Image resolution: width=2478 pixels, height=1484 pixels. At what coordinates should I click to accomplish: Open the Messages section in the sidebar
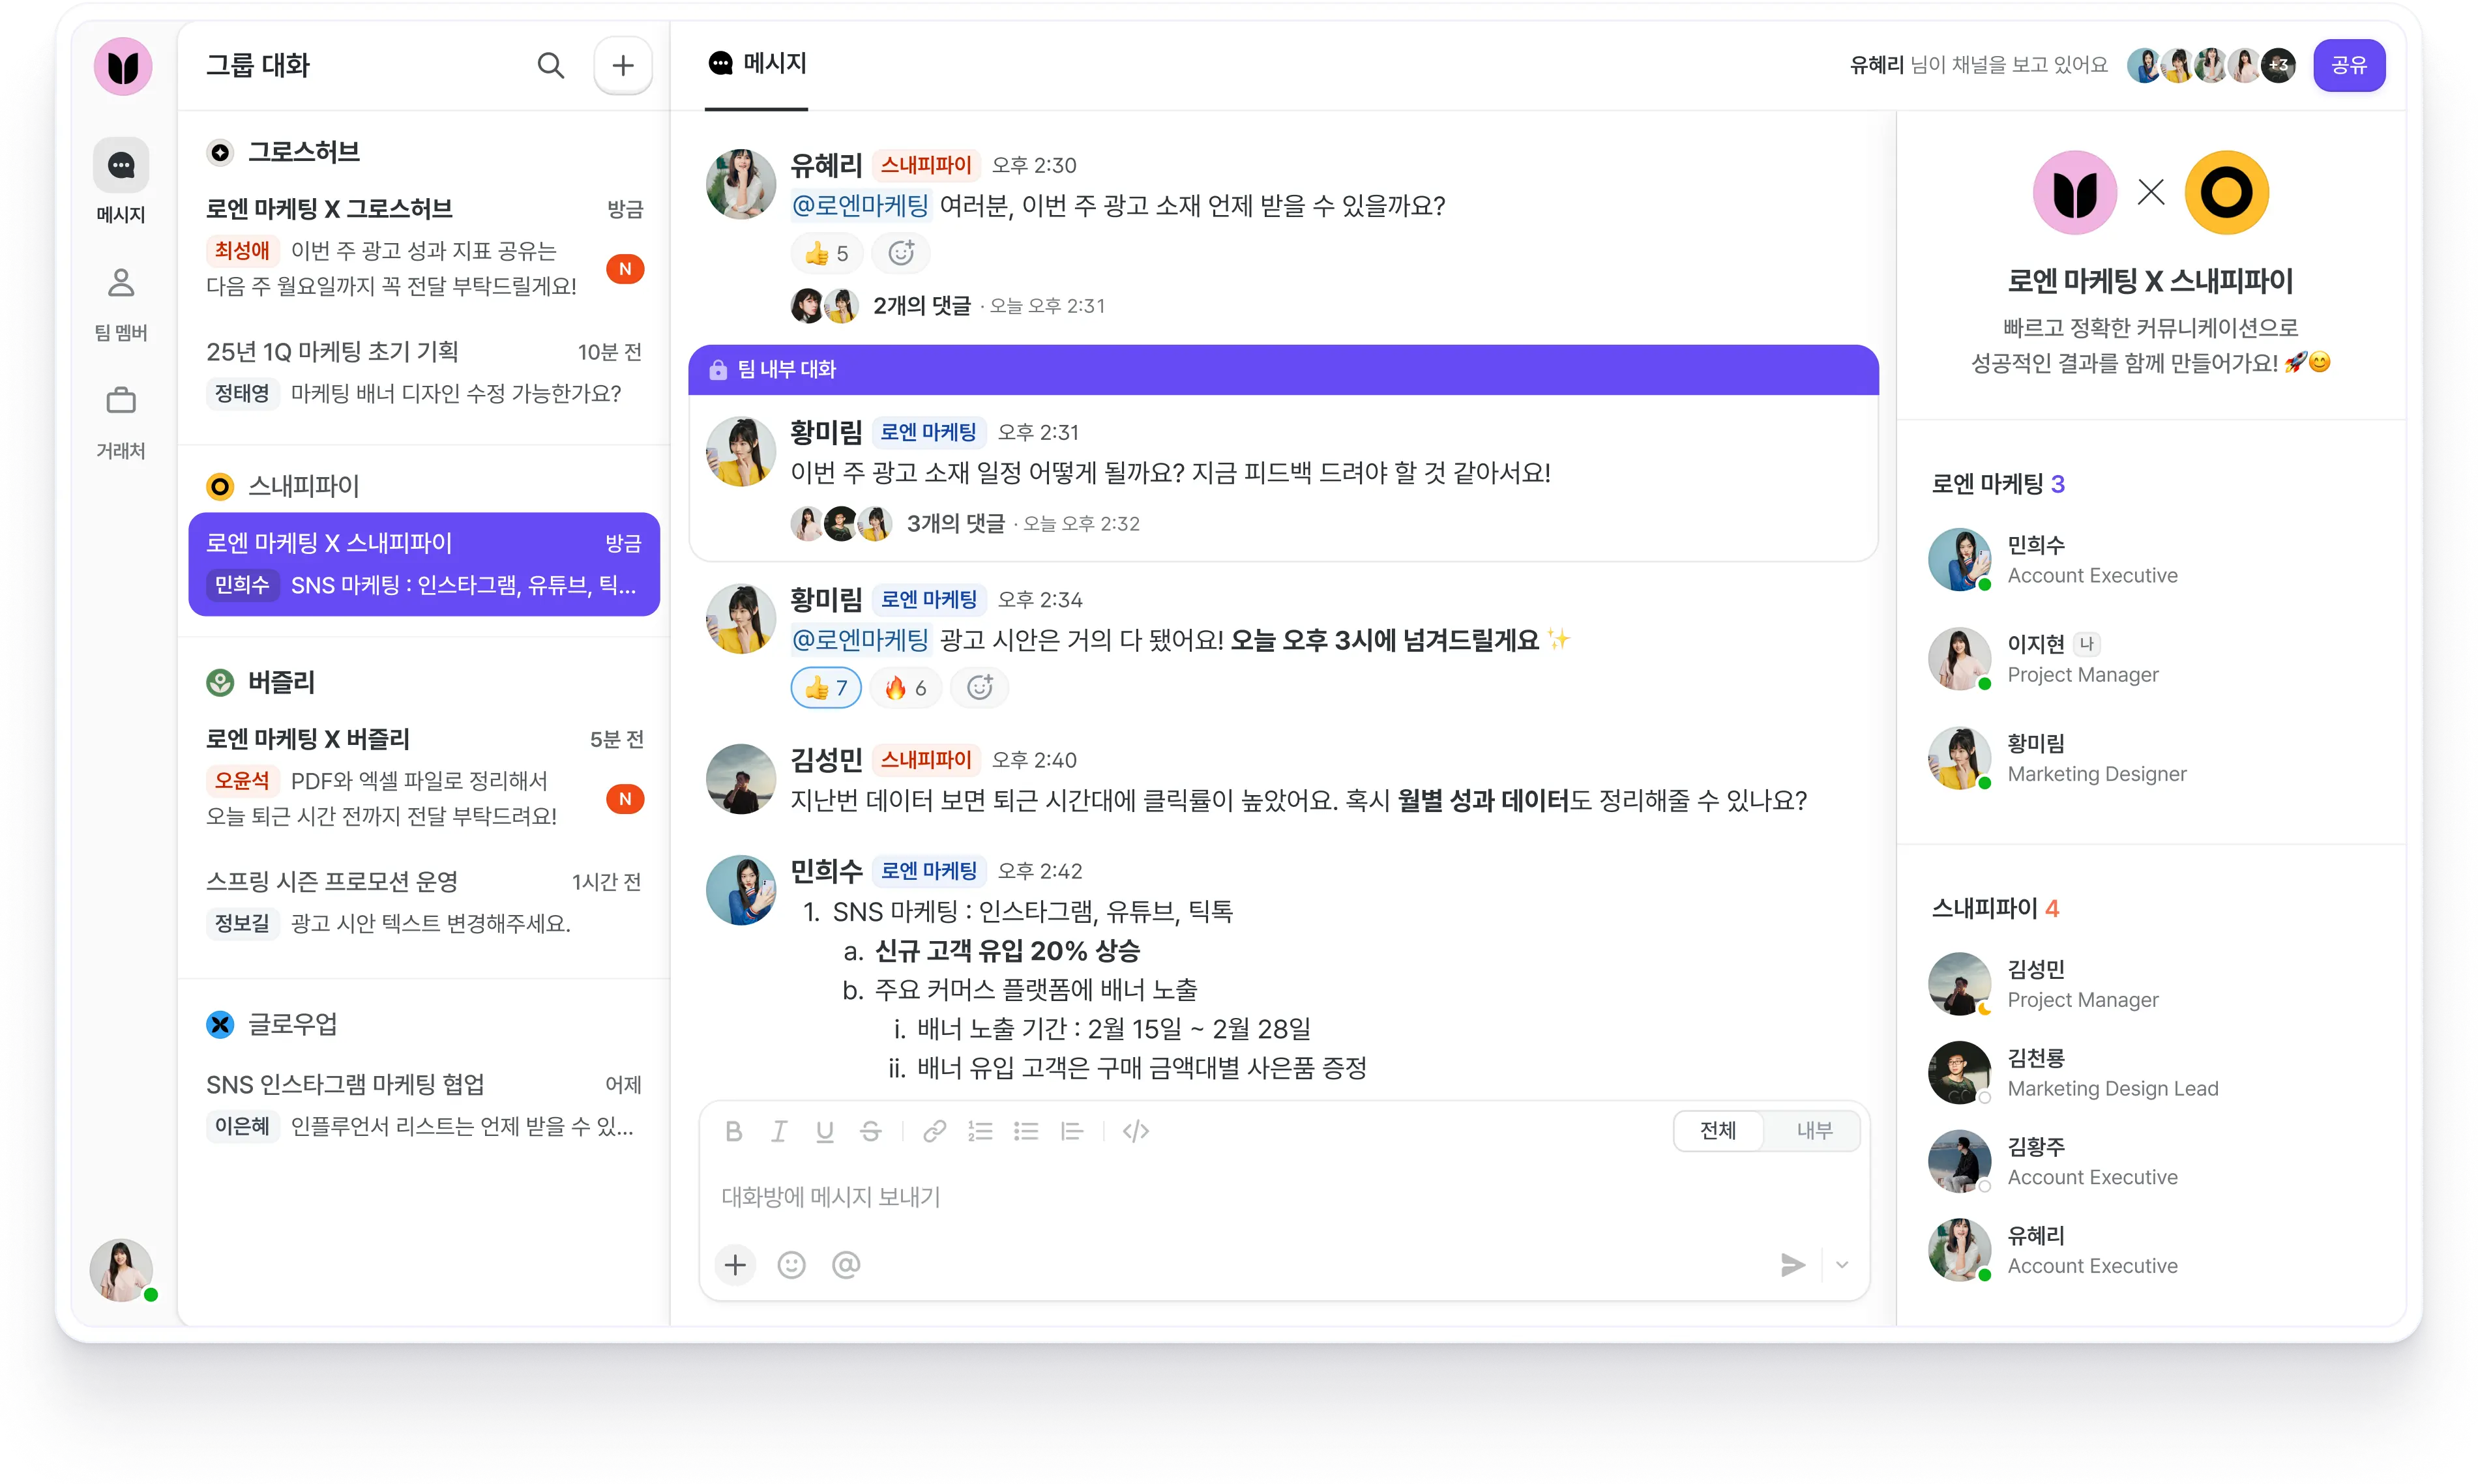click(121, 181)
